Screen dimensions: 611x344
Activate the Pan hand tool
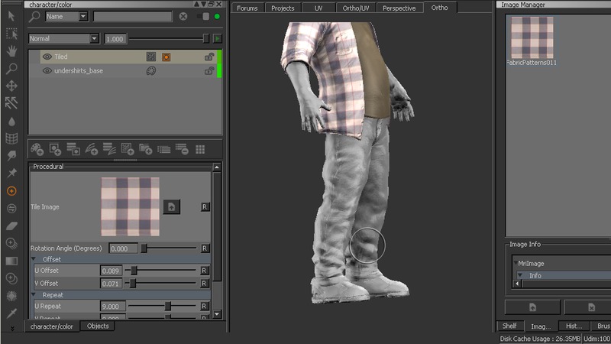11,51
